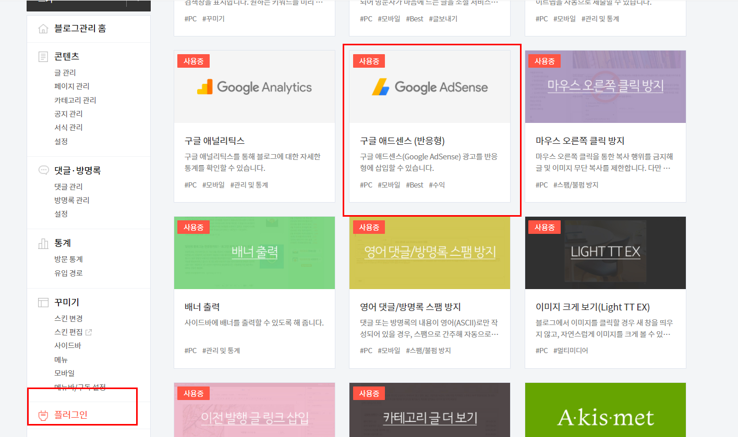Open 서식 관리

(x=68, y=127)
